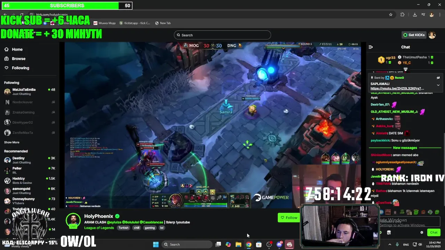Image resolution: width=445 pixels, height=250 pixels.
Task: Open Browse in Kick sidebar
Action: pyautogui.click(x=15, y=59)
